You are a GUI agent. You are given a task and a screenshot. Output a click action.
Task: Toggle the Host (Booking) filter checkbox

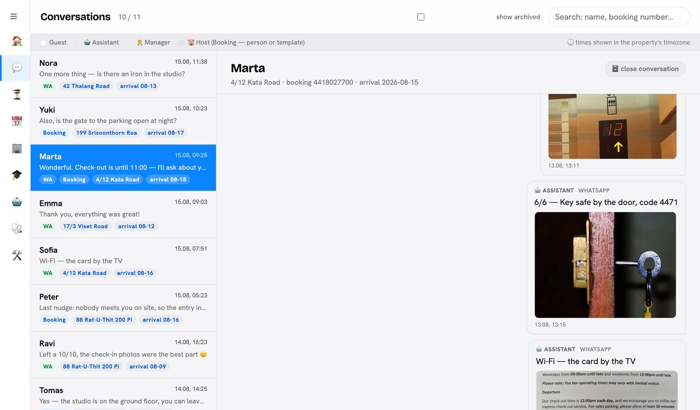(x=182, y=42)
